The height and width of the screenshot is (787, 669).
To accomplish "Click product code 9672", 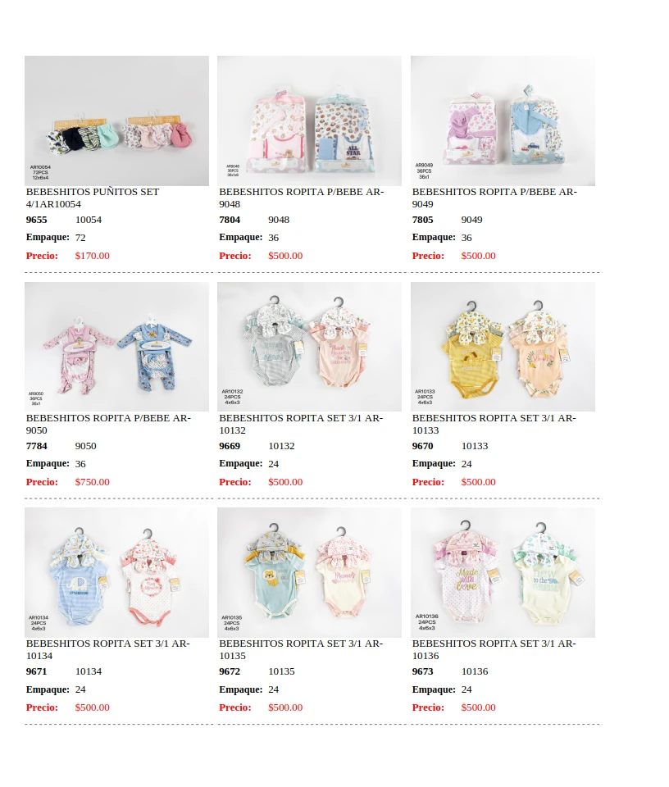I will tap(230, 671).
